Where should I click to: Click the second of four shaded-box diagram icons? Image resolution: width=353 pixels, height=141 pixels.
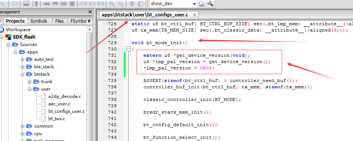pos(55,4)
